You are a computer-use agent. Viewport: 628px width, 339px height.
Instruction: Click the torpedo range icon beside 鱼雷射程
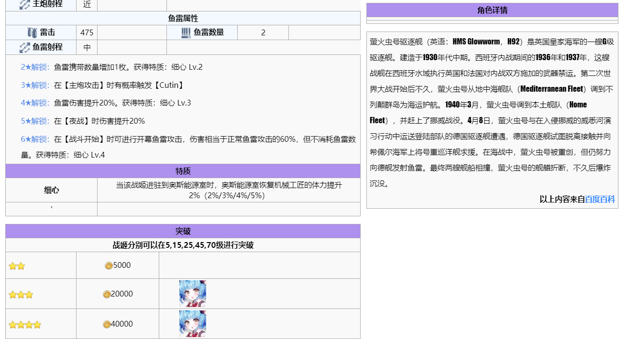(25, 47)
